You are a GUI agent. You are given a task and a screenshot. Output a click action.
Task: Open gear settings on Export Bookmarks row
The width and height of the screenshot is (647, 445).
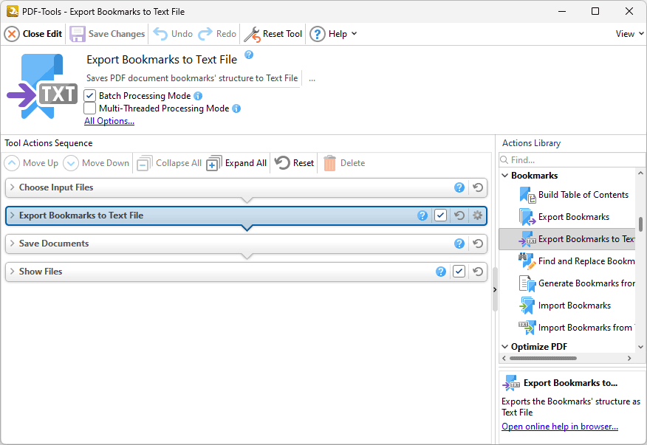coord(477,215)
